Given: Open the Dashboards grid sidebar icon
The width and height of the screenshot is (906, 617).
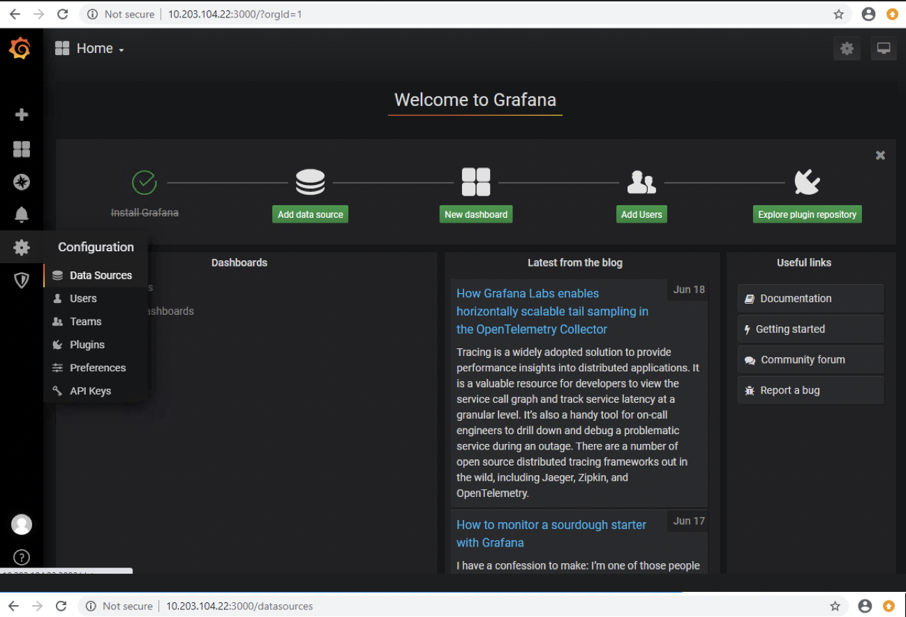Looking at the screenshot, I should tap(22, 149).
